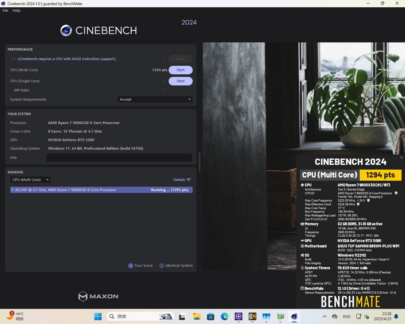Close the BenchMate overlay panel
This screenshot has width=405, height=324.
pyautogui.click(x=402, y=158)
